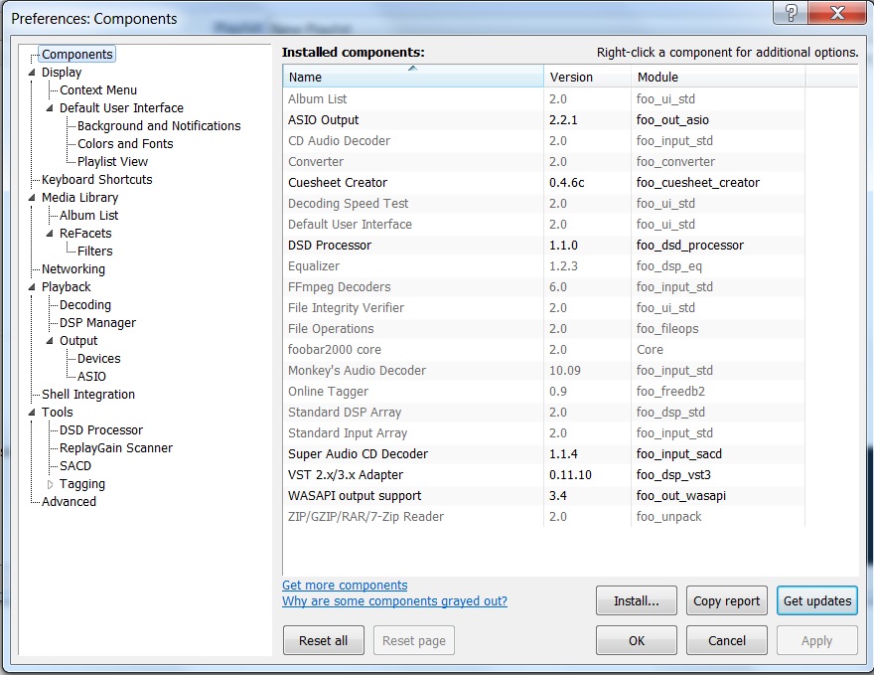Image resolution: width=874 pixels, height=675 pixels.
Task: Collapse the Playback tree node
Action: (x=33, y=287)
